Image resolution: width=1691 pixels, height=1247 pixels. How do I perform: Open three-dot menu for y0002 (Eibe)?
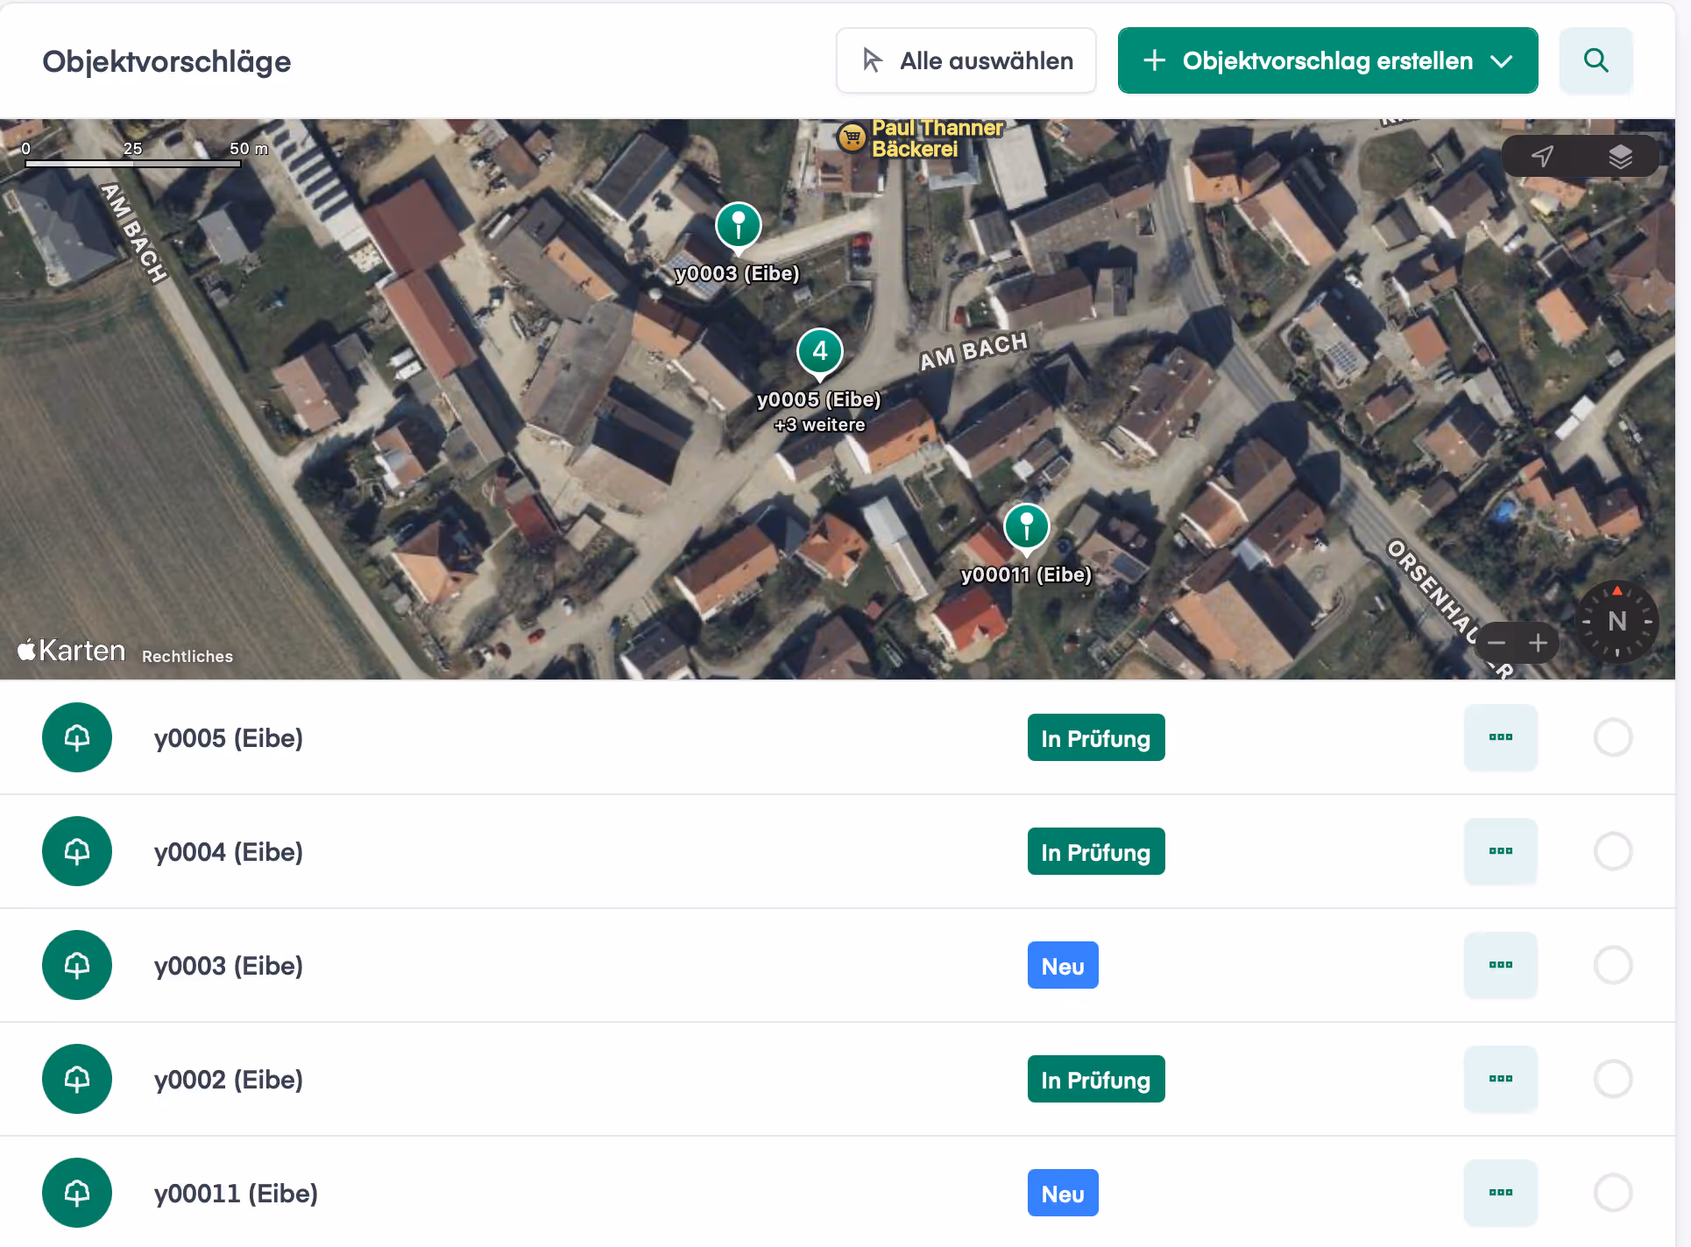click(x=1500, y=1079)
